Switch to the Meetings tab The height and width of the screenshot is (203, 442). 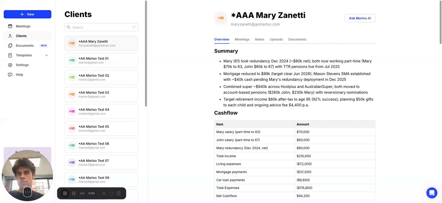click(x=242, y=39)
